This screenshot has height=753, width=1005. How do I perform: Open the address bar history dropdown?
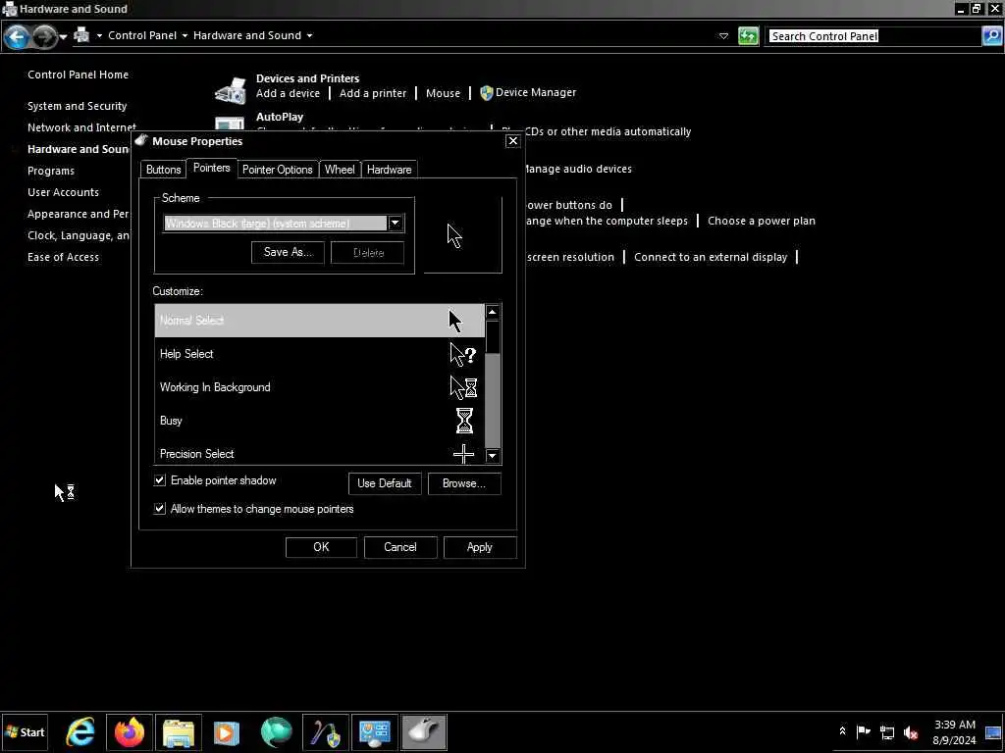[x=723, y=36]
